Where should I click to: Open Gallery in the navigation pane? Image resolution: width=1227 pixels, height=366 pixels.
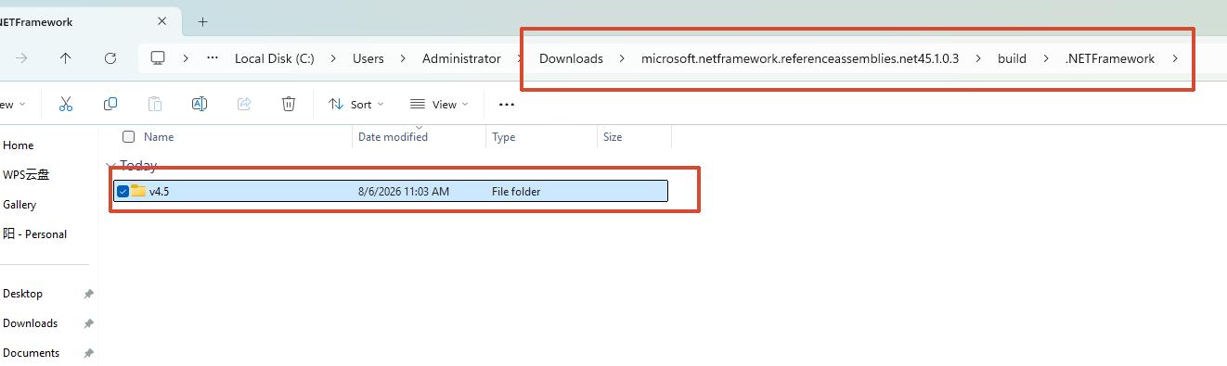19,205
